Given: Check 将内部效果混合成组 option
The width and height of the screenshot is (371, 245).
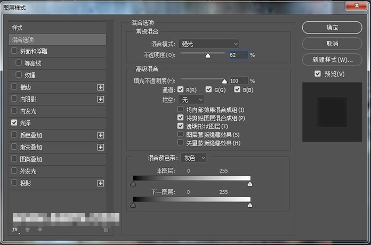Looking at the screenshot, I should (x=181, y=109).
